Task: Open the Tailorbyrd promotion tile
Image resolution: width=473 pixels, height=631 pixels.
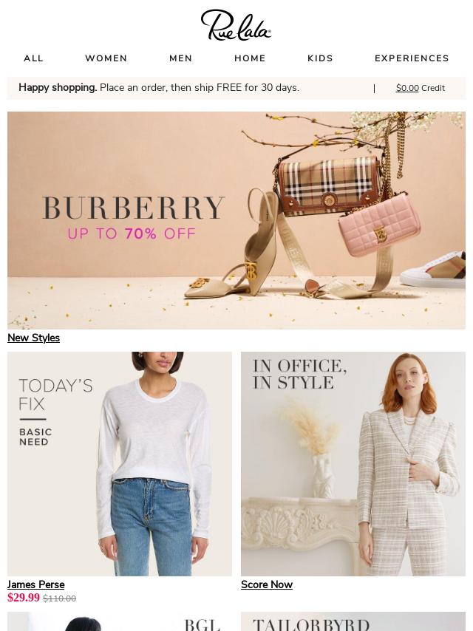Action: pos(353,621)
